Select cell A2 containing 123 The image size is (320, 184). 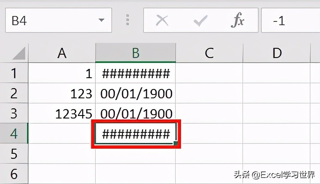coord(62,93)
